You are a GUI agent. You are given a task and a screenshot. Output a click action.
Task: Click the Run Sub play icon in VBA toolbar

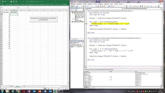[92, 6]
